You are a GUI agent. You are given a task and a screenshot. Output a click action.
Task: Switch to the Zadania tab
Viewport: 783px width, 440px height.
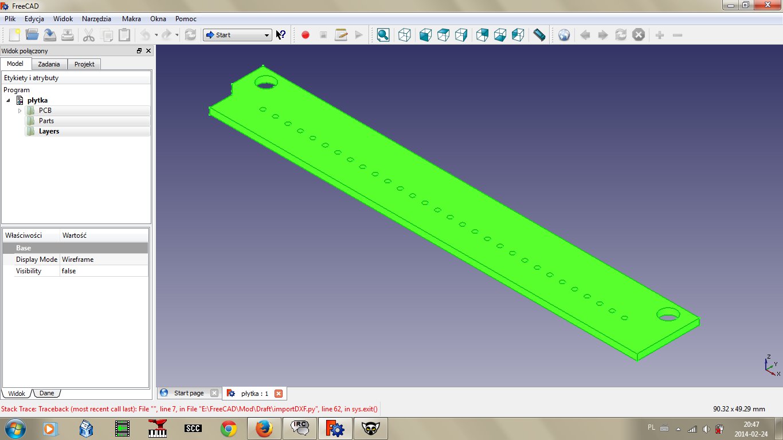pyautogui.click(x=49, y=64)
